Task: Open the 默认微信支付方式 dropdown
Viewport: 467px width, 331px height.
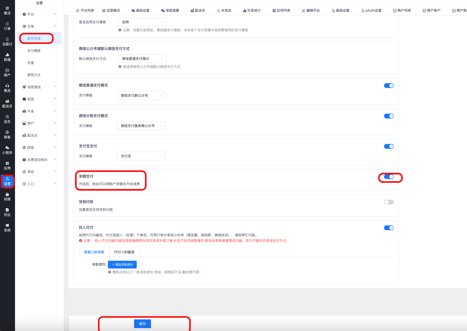Action: [x=142, y=58]
